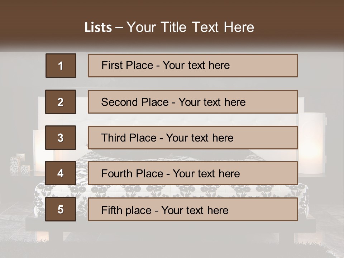Select the number 4 box
344x258 pixels.
(x=61, y=173)
